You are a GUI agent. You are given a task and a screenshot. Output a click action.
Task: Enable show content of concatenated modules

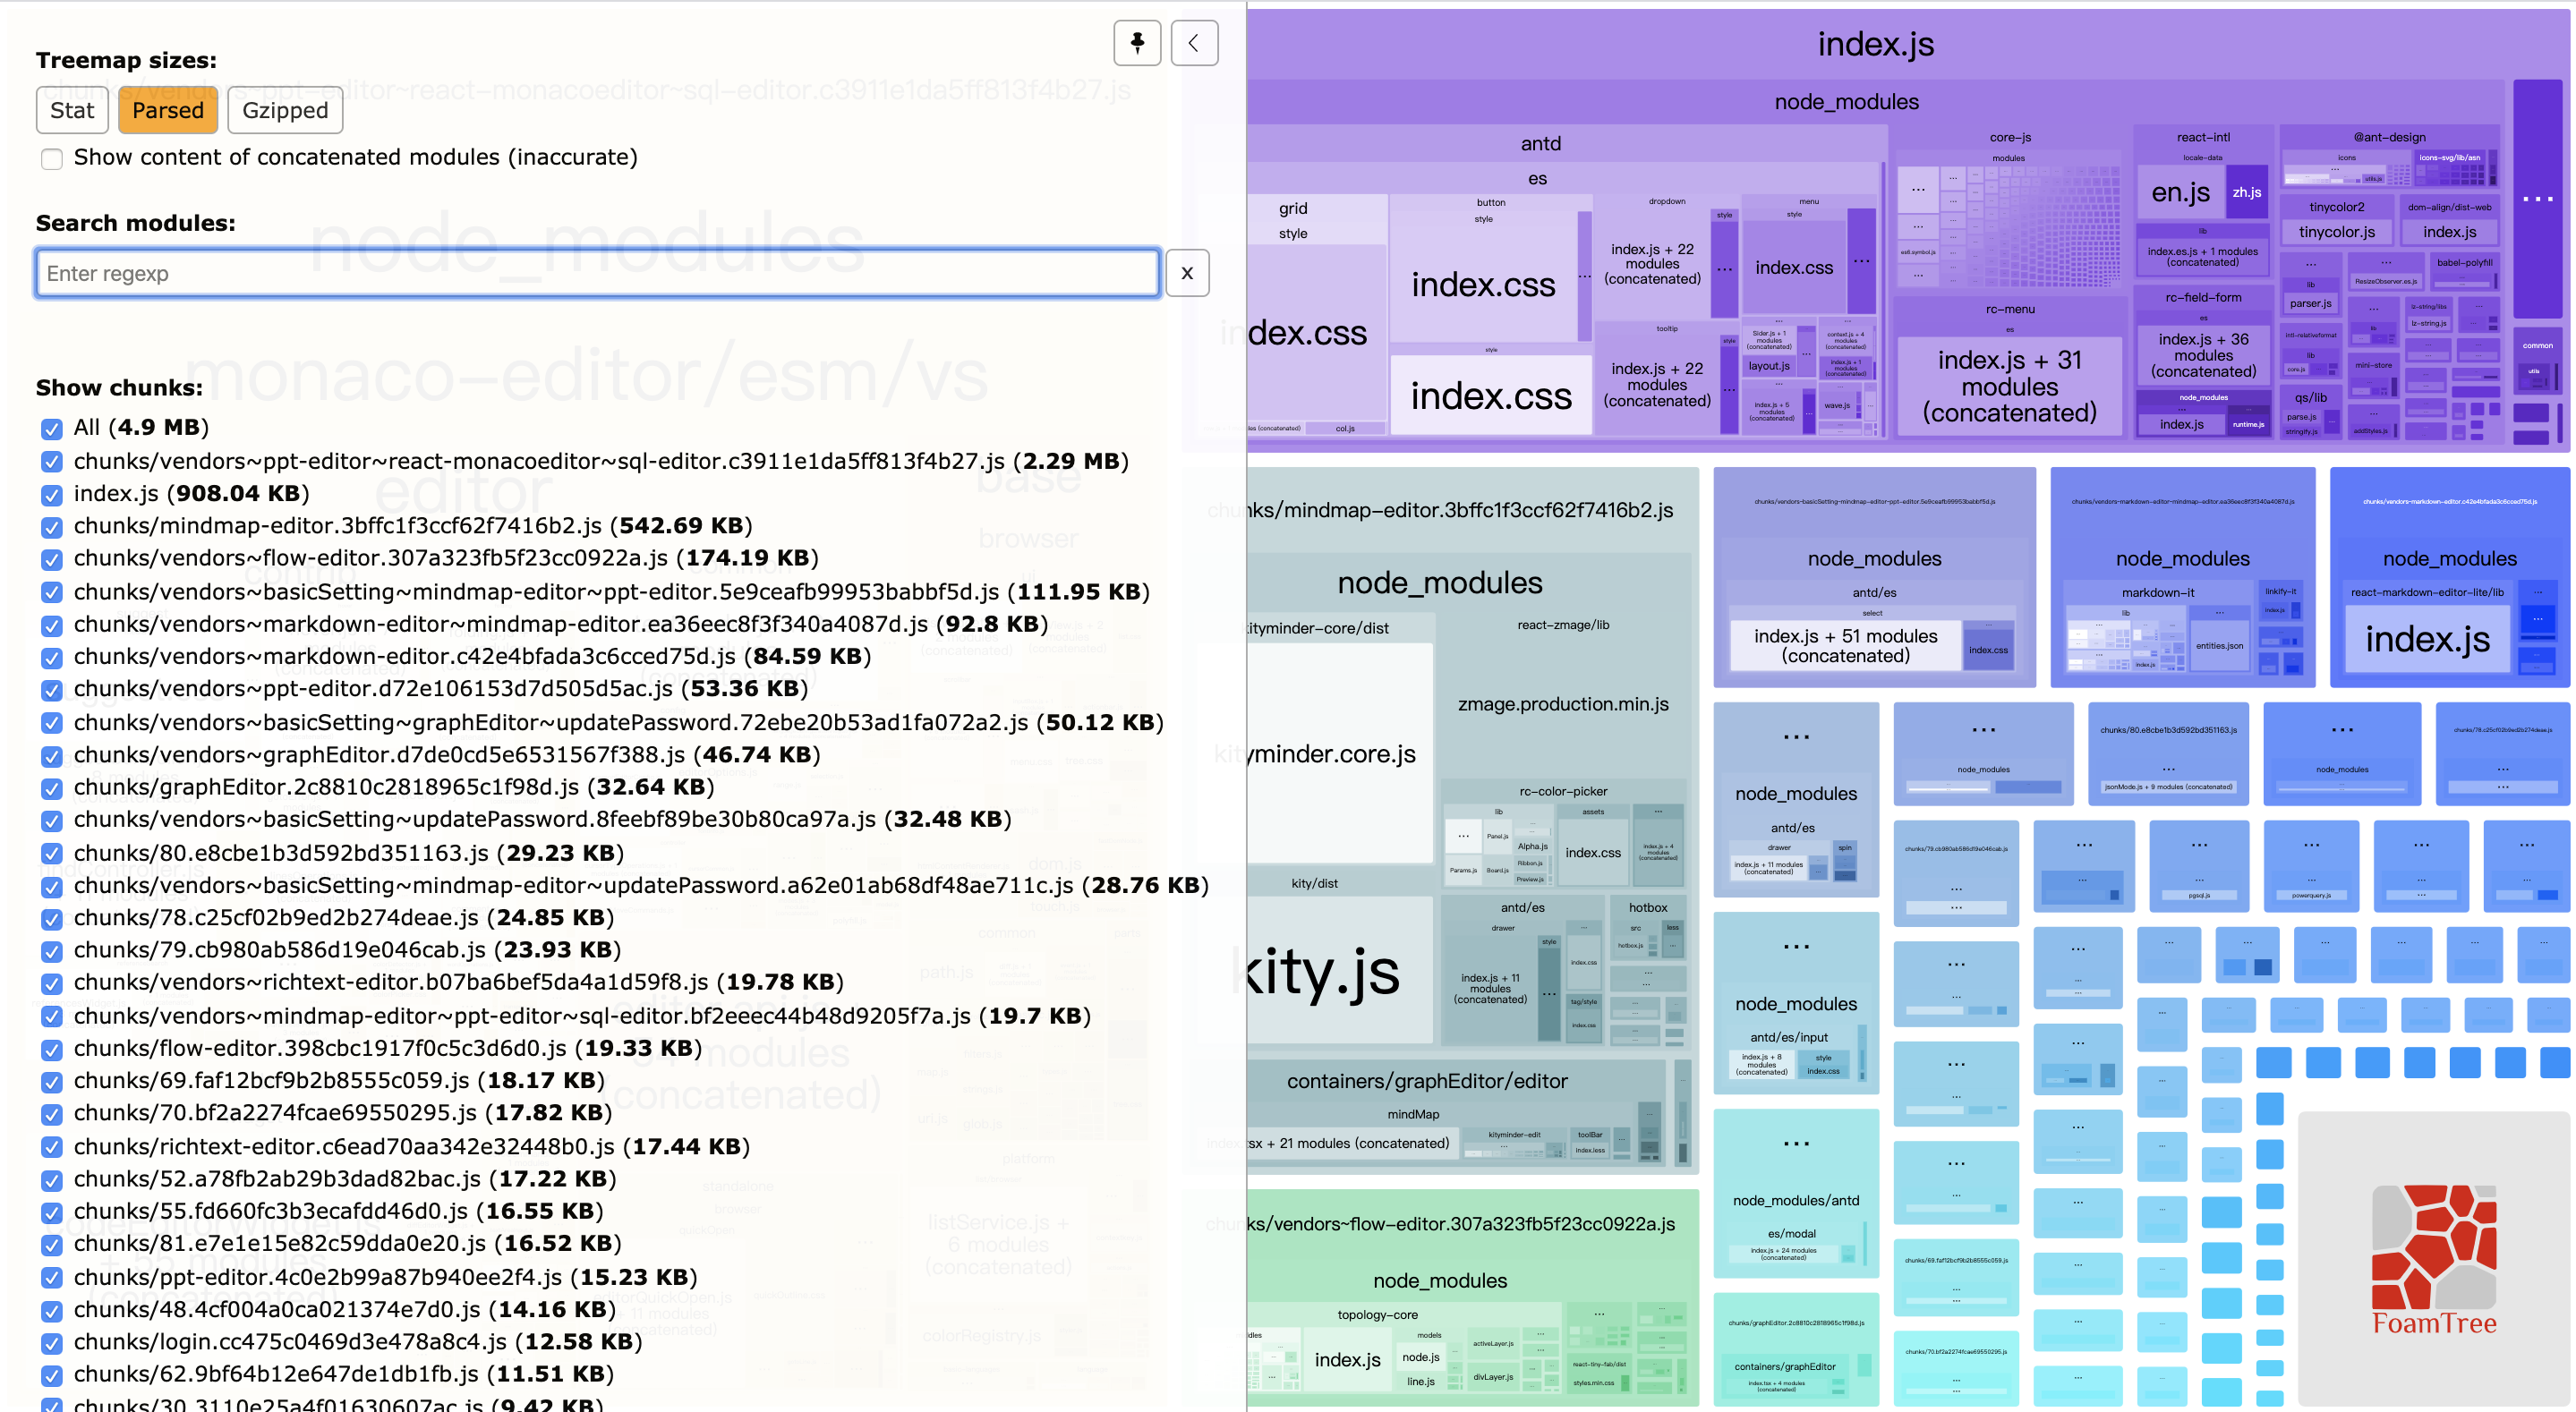click(x=52, y=159)
